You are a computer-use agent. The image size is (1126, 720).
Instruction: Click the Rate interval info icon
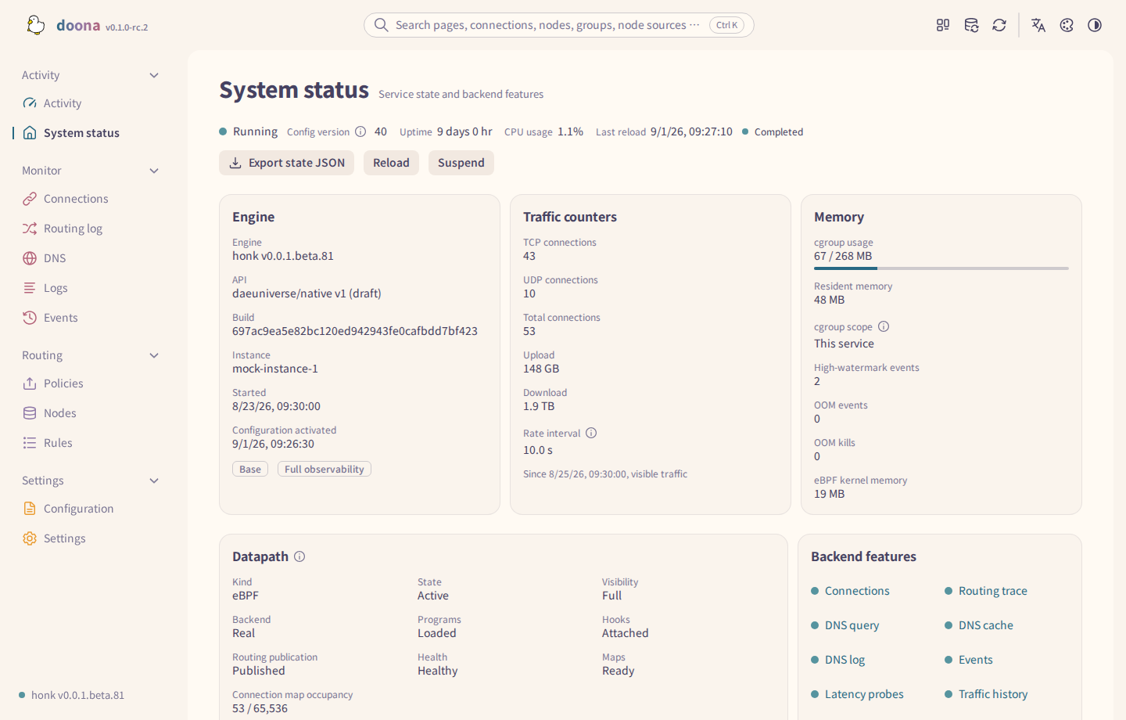[591, 433]
